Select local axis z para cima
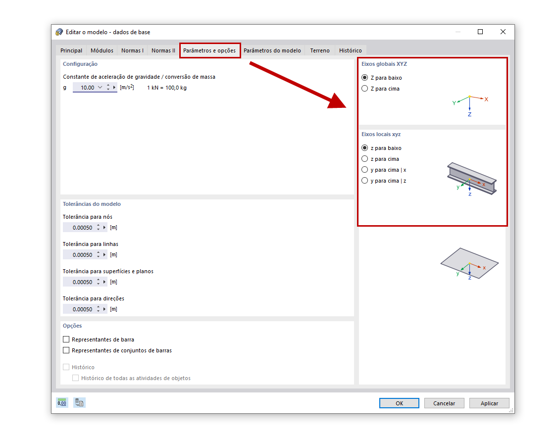 (x=364, y=159)
